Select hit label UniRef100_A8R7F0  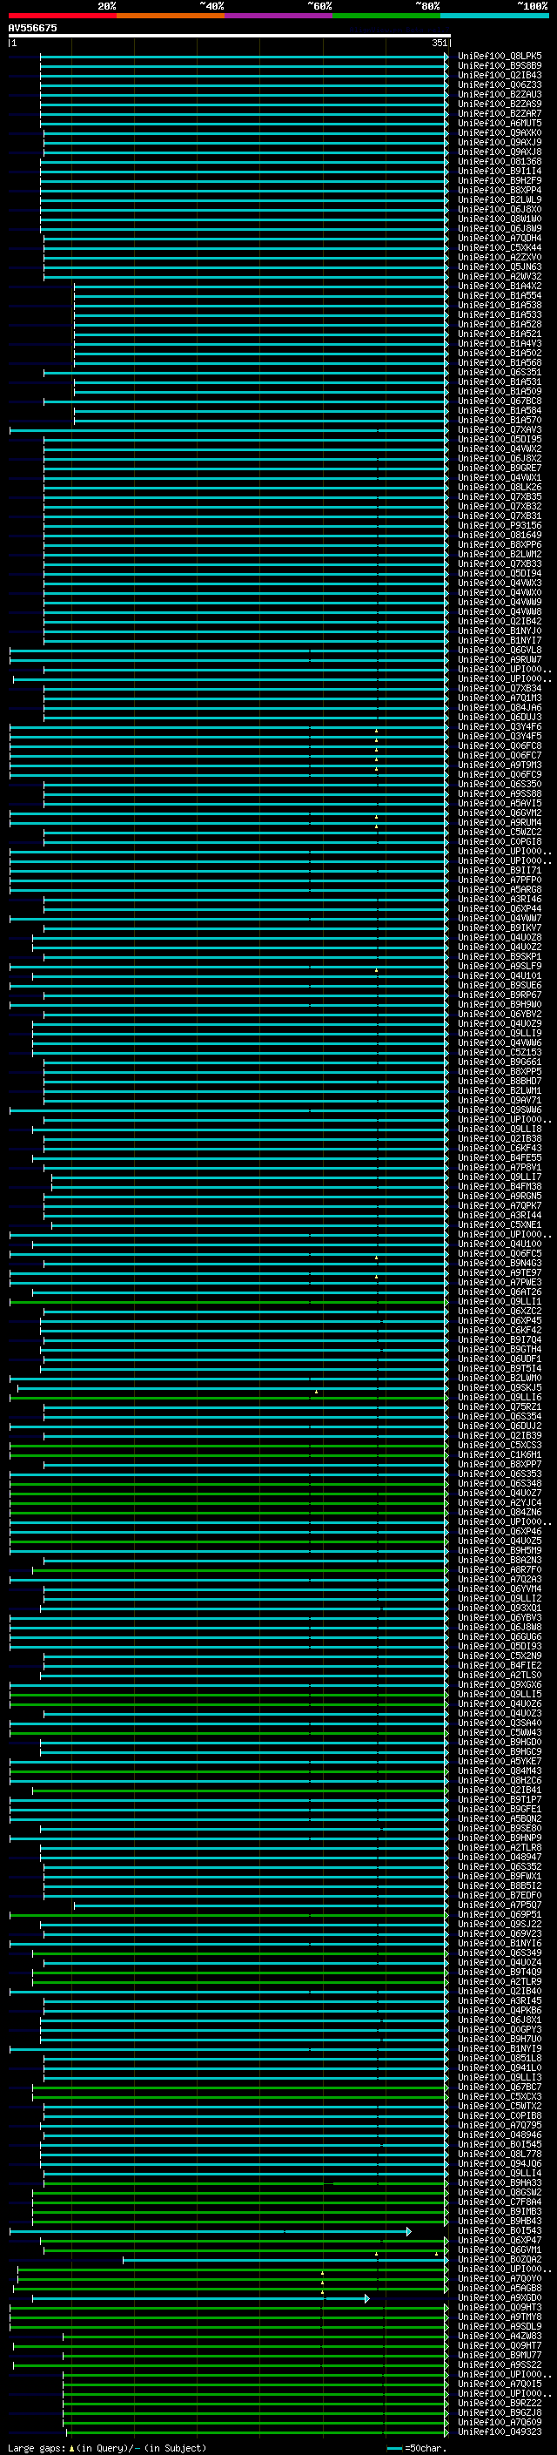[x=500, y=1569]
